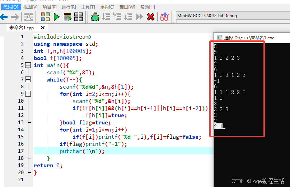Click the step over debug icon

(106, 16)
